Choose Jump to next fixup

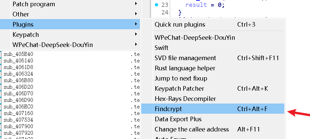tap(213, 79)
